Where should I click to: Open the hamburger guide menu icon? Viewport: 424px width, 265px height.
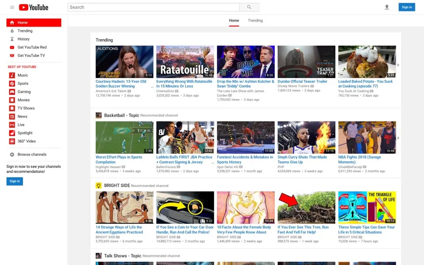click(12, 8)
